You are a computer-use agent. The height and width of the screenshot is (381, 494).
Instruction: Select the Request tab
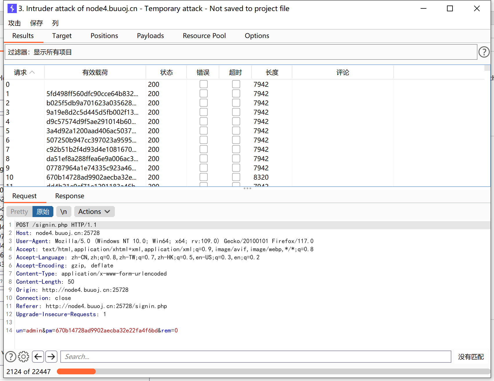[x=24, y=196]
